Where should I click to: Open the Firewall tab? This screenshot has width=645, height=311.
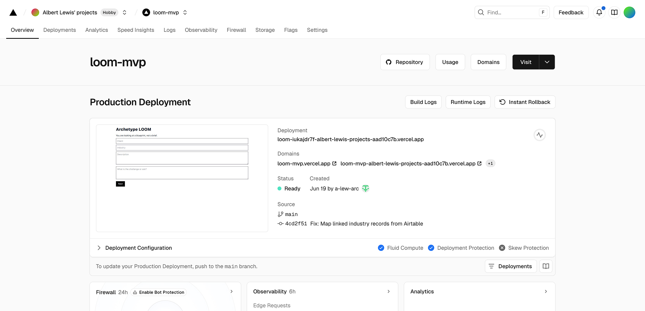coord(237,30)
